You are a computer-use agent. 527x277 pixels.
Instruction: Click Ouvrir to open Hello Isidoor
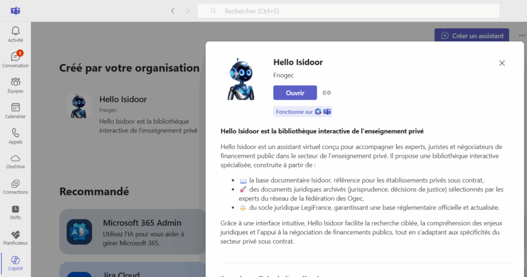(x=295, y=93)
